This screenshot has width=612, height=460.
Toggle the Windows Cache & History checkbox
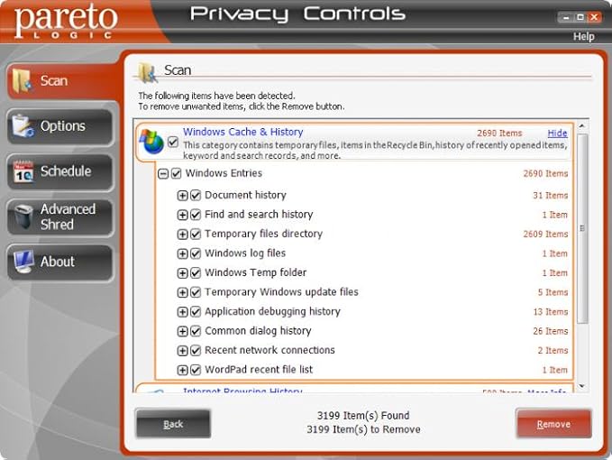(x=173, y=142)
